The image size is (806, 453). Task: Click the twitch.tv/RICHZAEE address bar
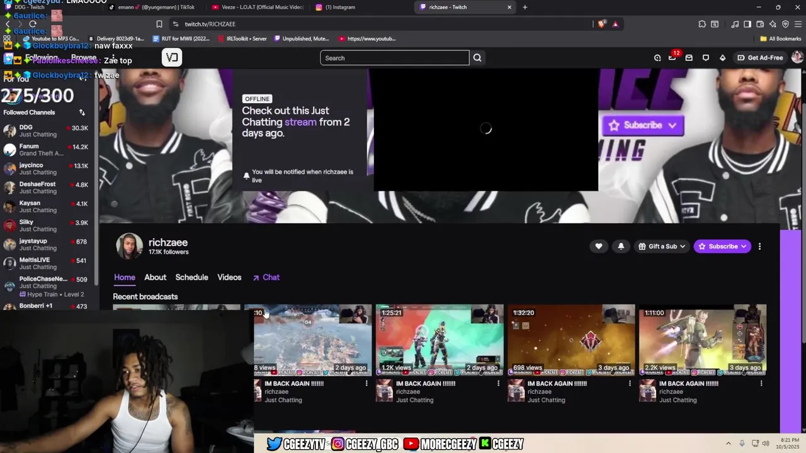pyautogui.click(x=378, y=24)
